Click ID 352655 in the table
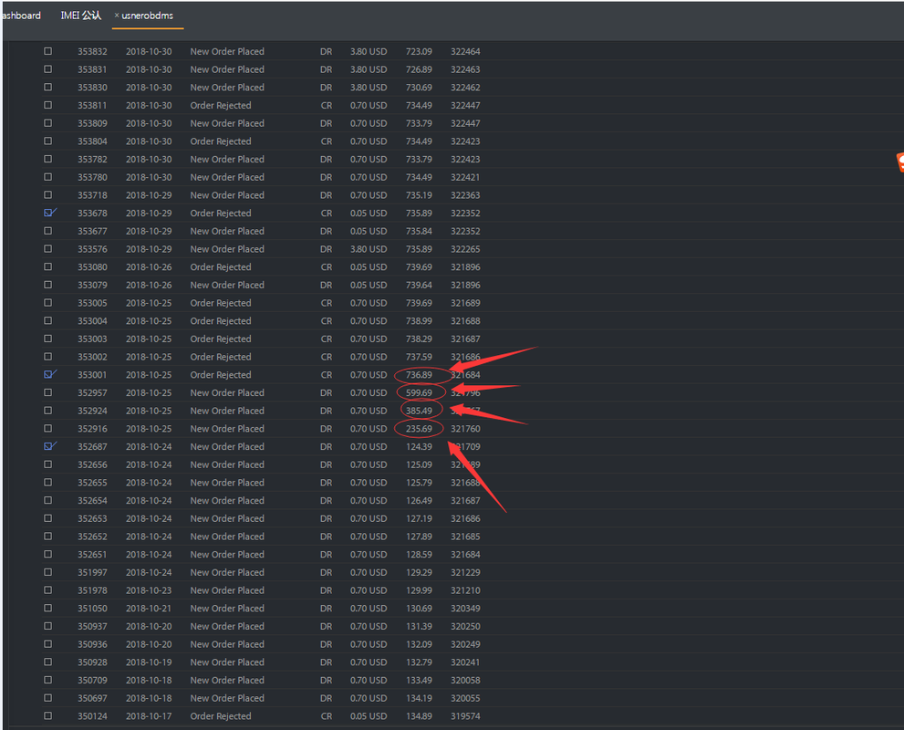Viewport: 904px width, 730px height. click(x=92, y=483)
